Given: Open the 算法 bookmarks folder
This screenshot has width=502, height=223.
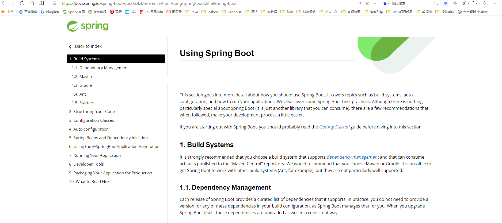Looking at the screenshot, I should coord(252,12).
